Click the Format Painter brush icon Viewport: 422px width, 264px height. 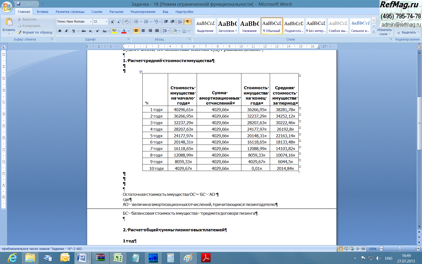[x=20, y=32]
